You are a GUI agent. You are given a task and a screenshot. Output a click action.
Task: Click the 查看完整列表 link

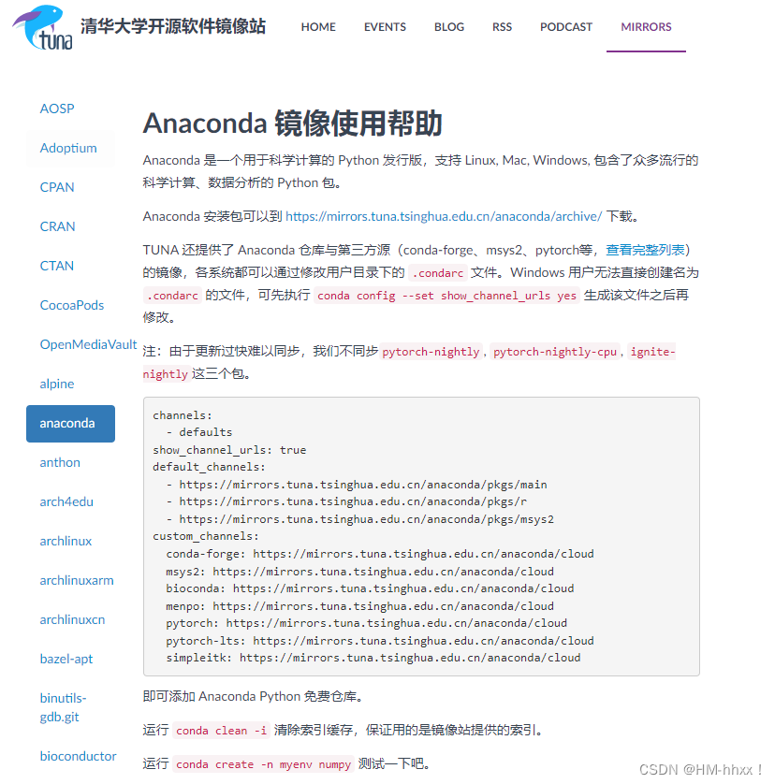click(x=645, y=250)
